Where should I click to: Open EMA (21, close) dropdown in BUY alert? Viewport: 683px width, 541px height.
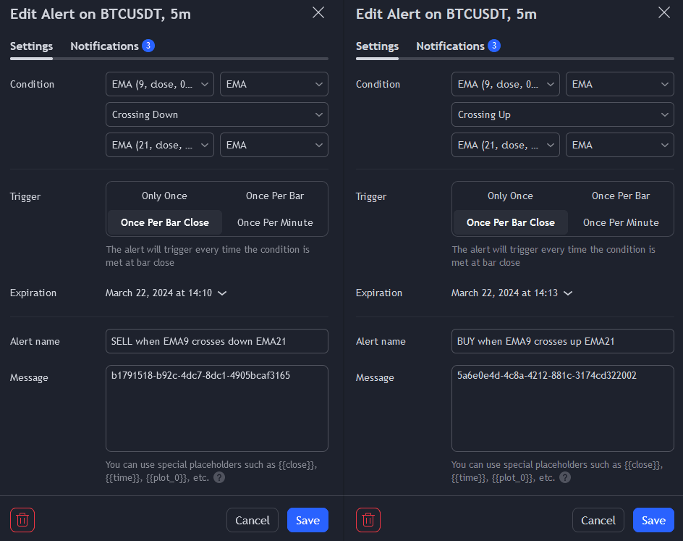(x=506, y=145)
